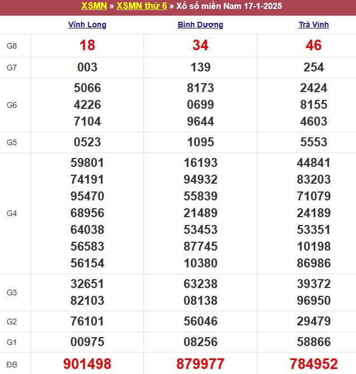Select the G6 row label

pyautogui.click(x=12, y=105)
